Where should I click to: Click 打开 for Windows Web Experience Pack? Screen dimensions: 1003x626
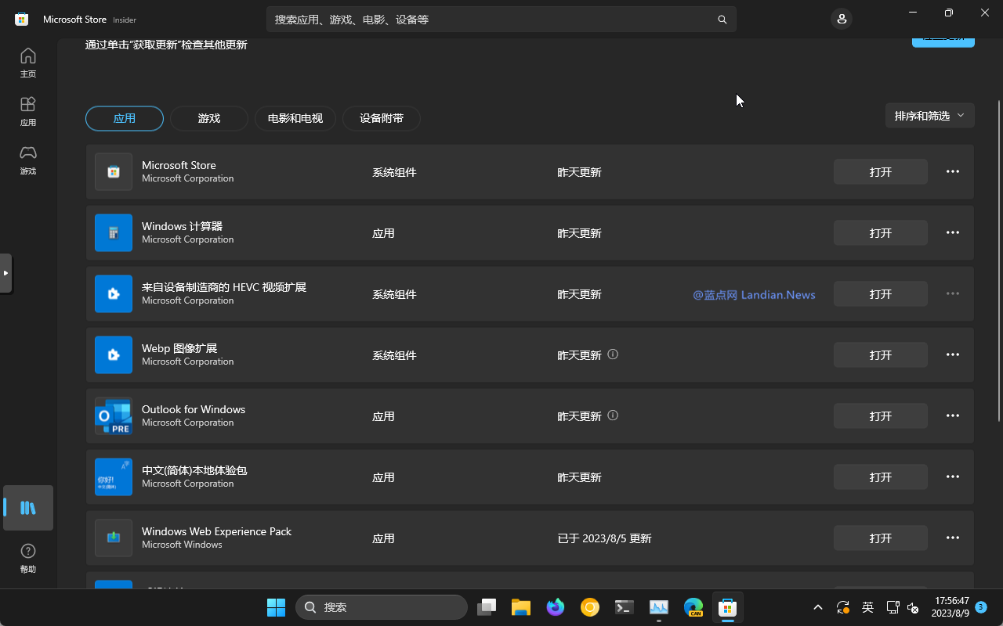pyautogui.click(x=881, y=538)
